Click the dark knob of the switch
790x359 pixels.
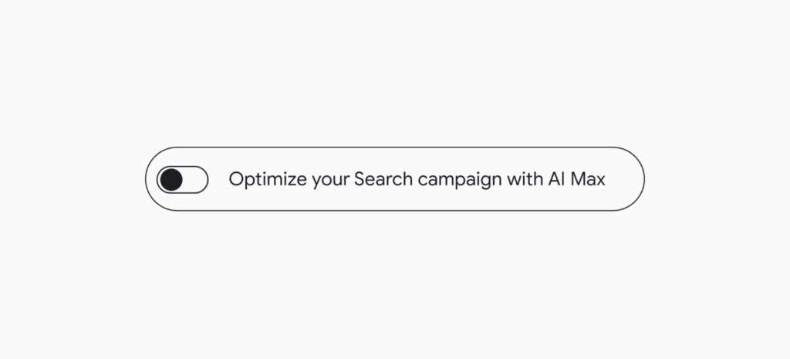[171, 179]
